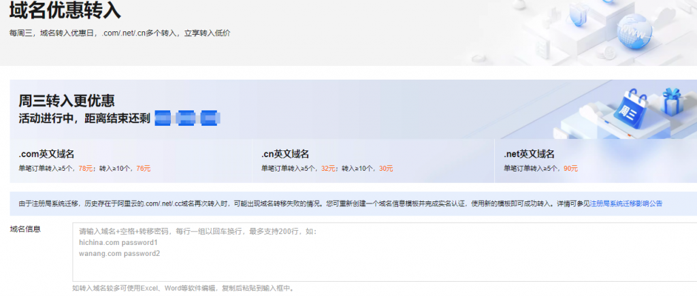Select the .com英文域名 offer card
This screenshot has height=296, width=697.
point(129,161)
